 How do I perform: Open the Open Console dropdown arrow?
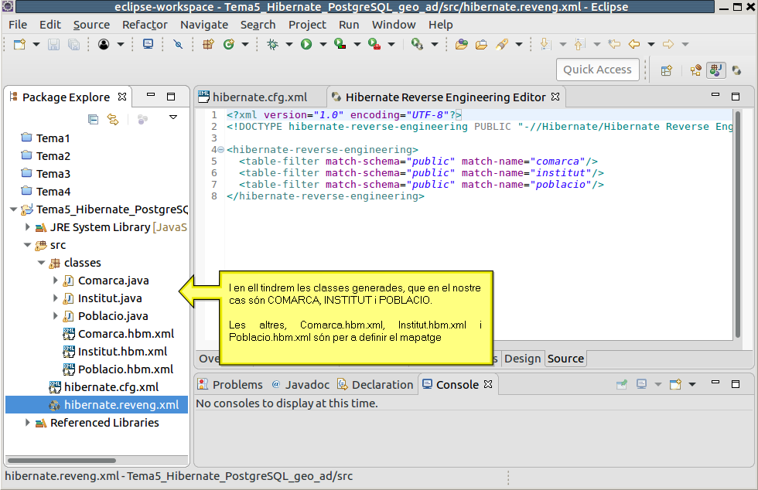pos(692,384)
